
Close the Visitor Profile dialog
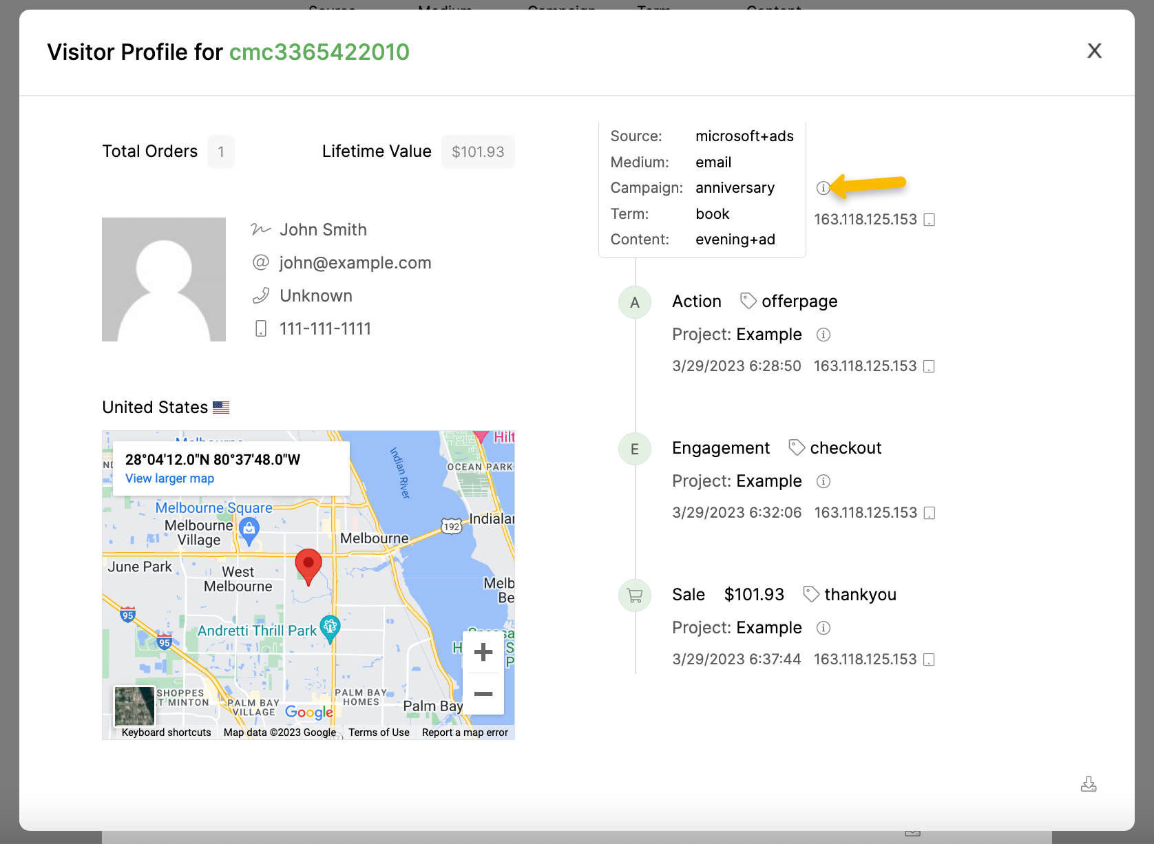click(1094, 51)
